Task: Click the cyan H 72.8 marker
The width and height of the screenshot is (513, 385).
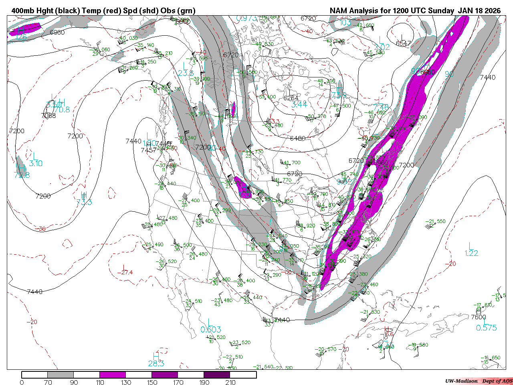Action: coord(22,171)
